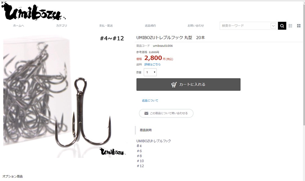This screenshot has width=305, height=181.
Task: Open the カテゴリ menu item
Action: coord(62,26)
